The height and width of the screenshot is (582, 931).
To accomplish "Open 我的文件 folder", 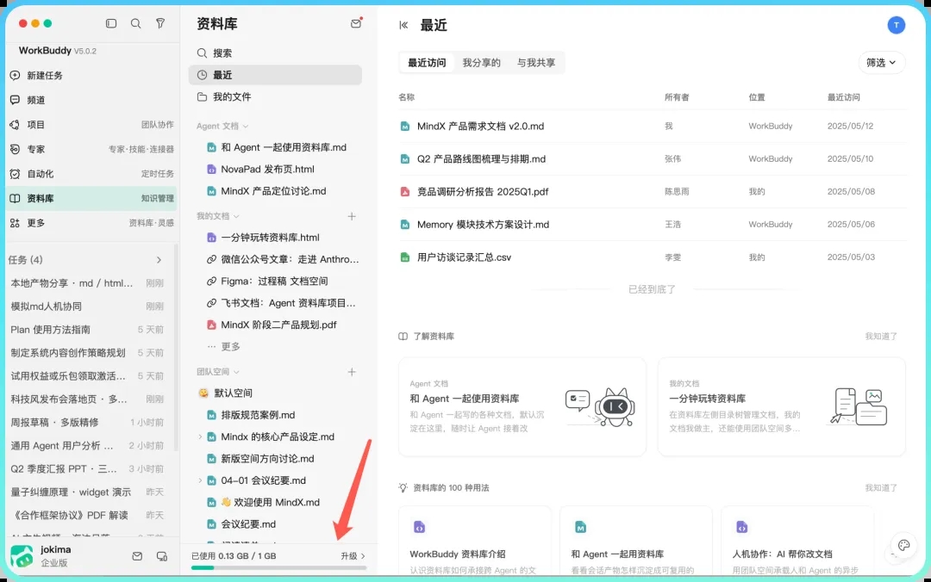I will (276, 96).
